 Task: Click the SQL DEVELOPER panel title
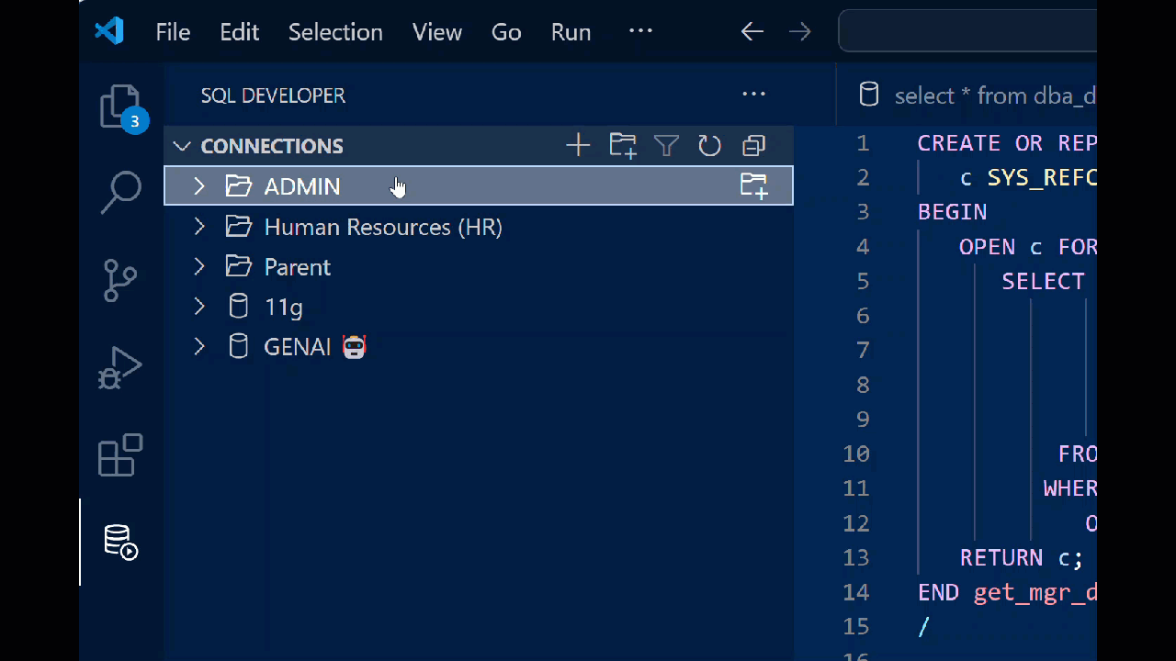pyautogui.click(x=273, y=95)
